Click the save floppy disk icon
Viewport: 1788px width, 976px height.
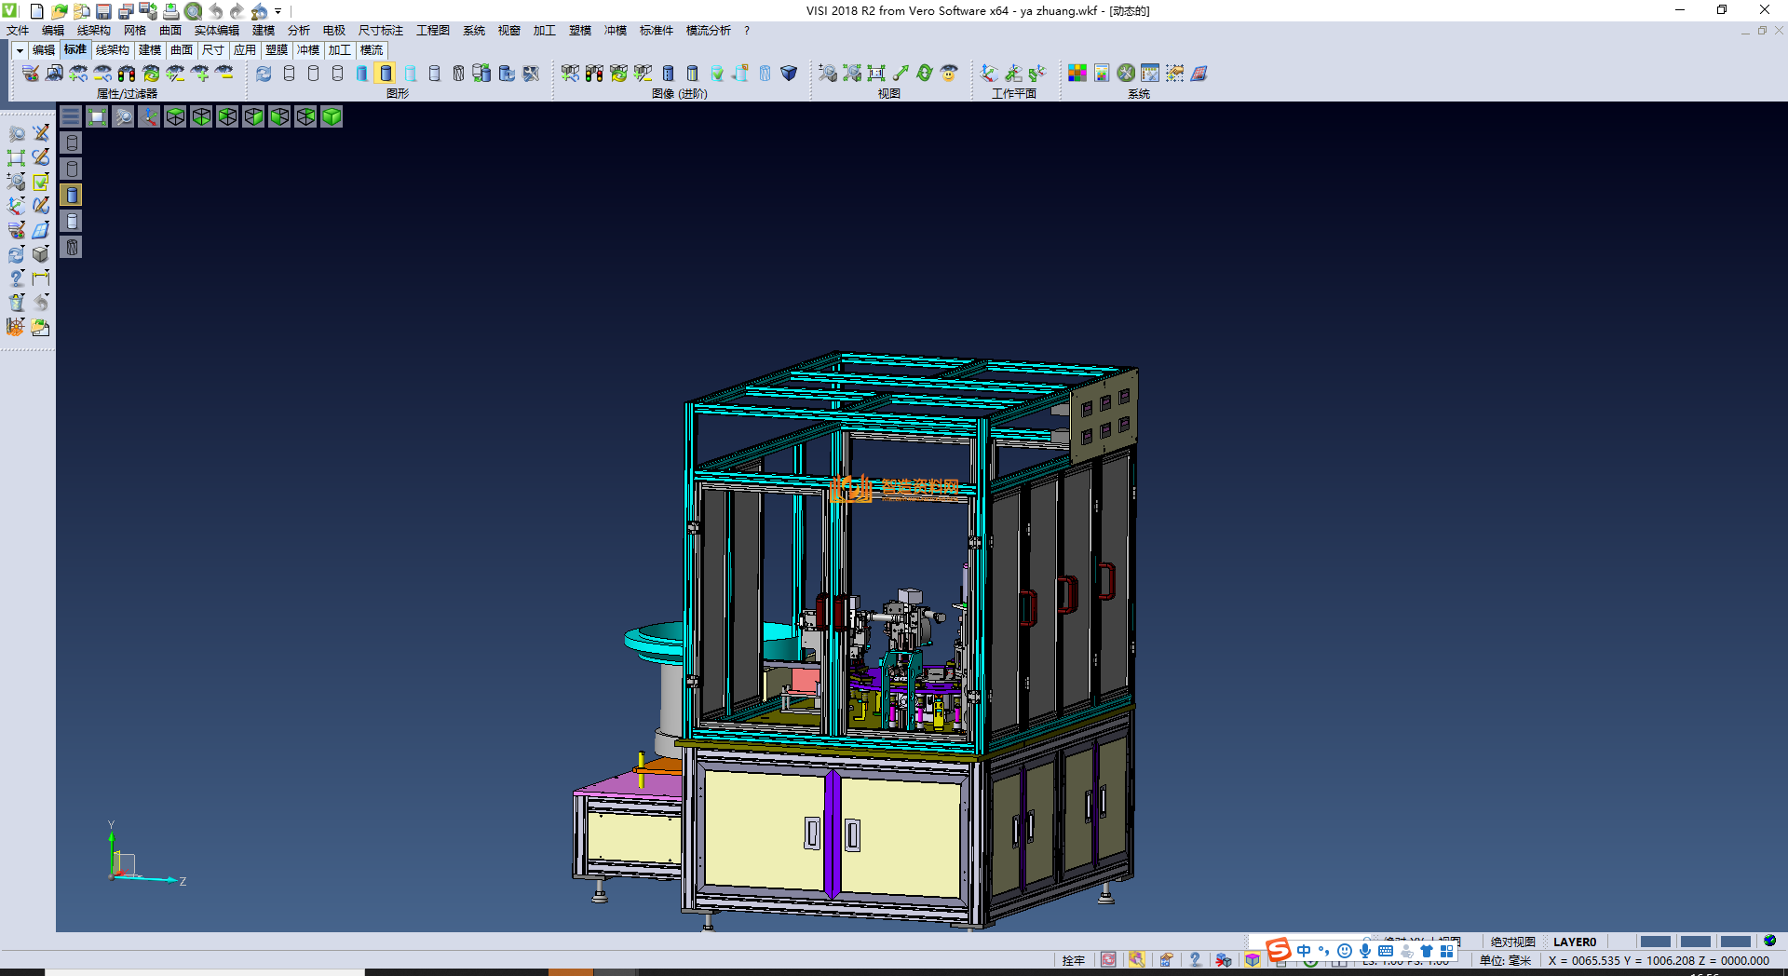104,11
